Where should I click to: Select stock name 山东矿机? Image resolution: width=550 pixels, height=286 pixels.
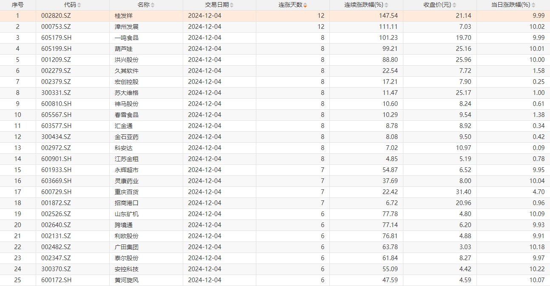tap(127, 214)
